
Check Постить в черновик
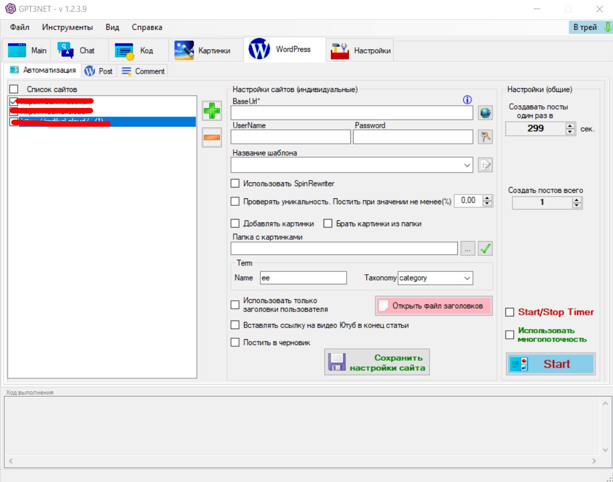click(235, 342)
